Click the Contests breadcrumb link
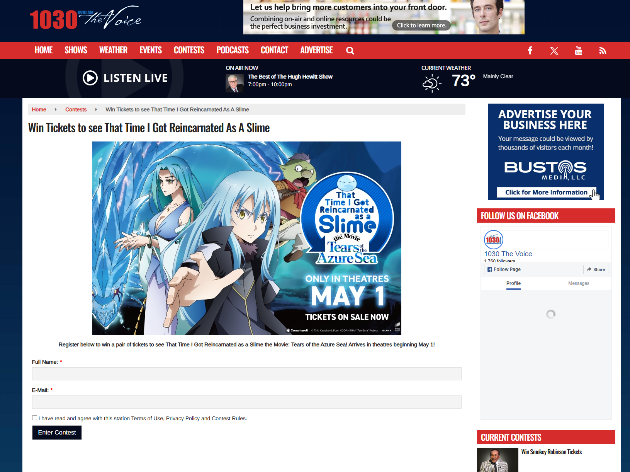 click(x=76, y=109)
